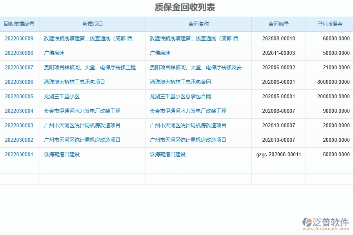The height and width of the screenshot is (235, 353).
Task: Select the 8000000.0000 paid deposit amount
Action: coord(333,82)
